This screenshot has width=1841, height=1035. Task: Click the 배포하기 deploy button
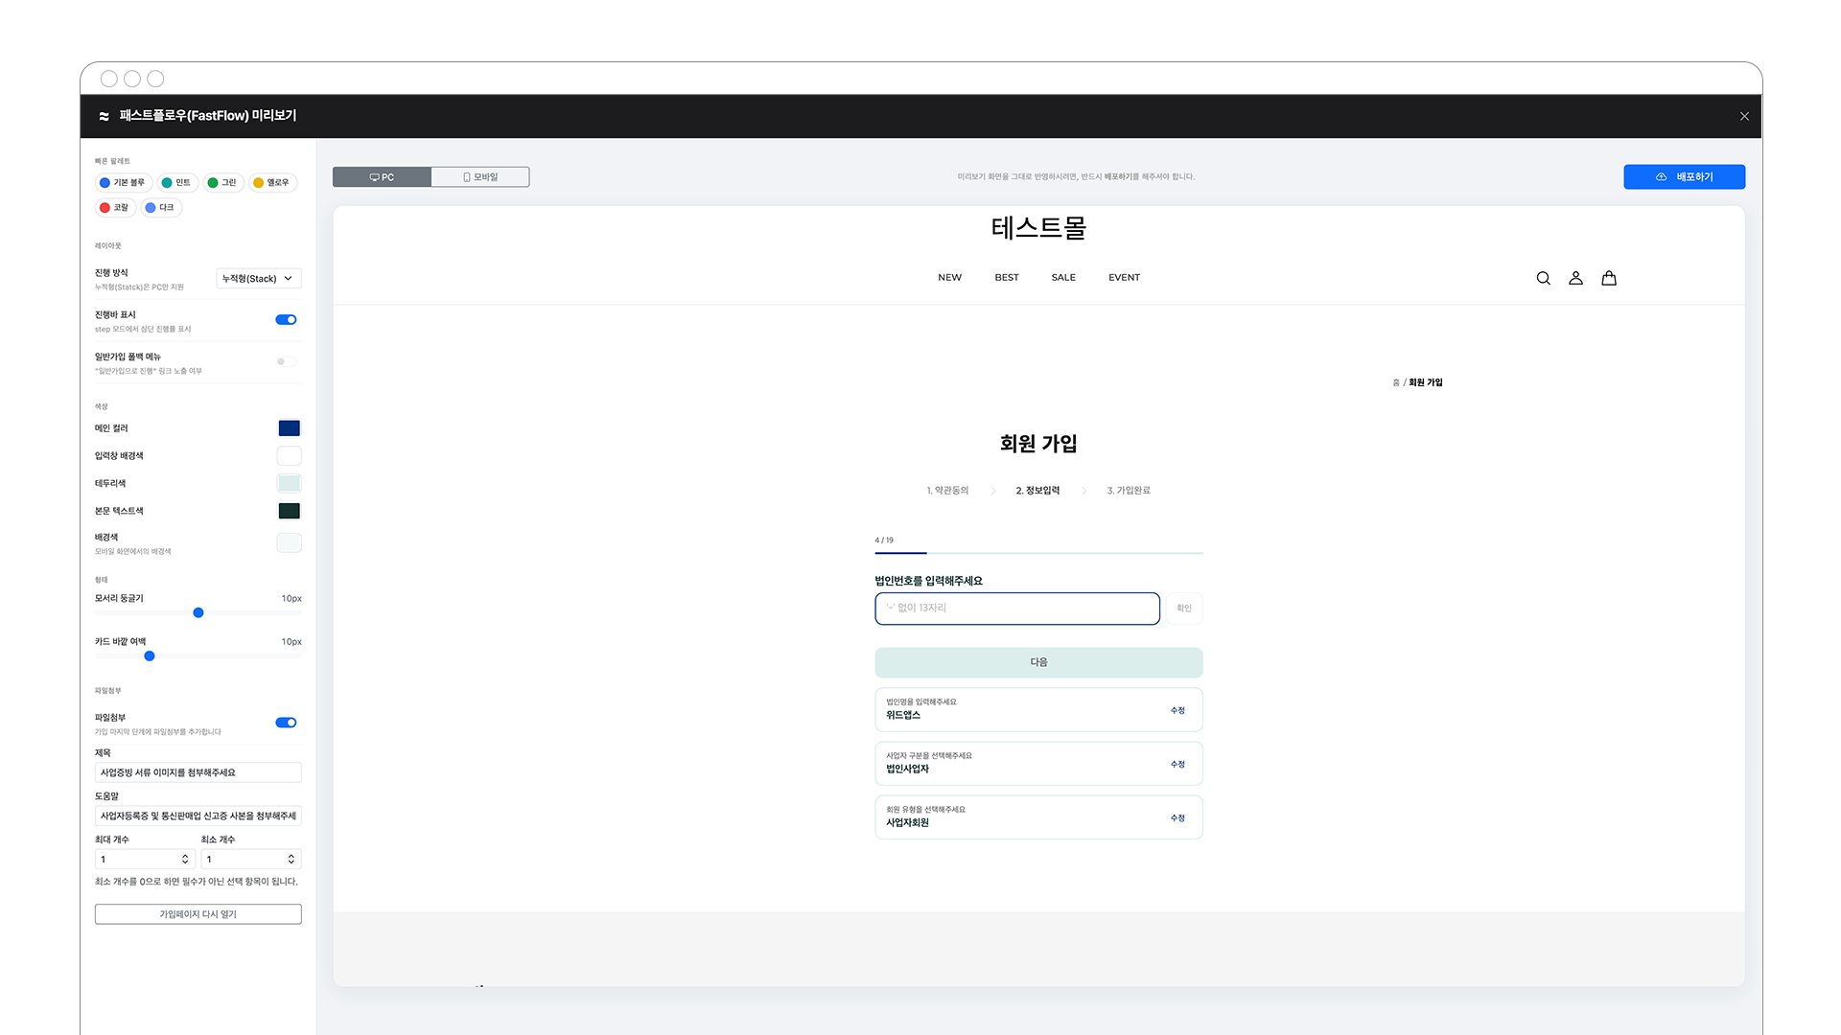pyautogui.click(x=1684, y=177)
